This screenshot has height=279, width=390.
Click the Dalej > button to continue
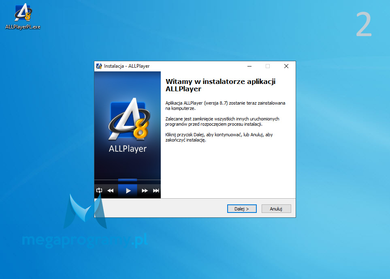(x=242, y=209)
